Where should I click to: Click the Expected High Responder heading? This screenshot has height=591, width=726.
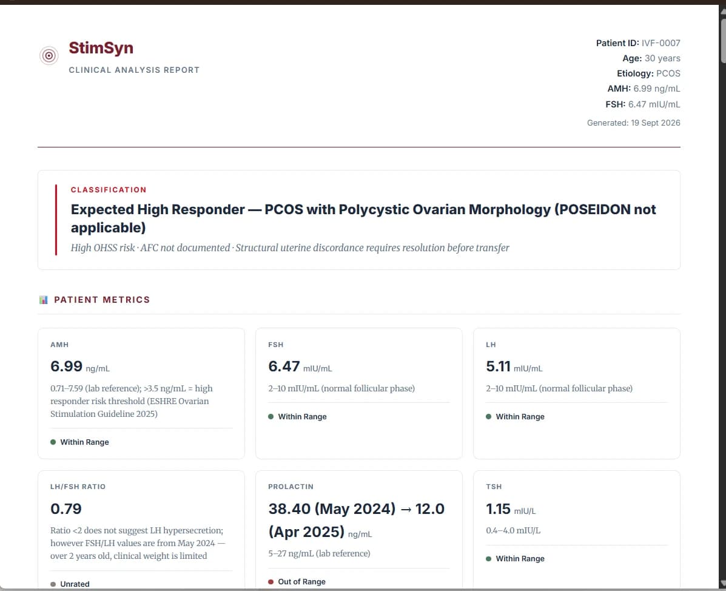(363, 218)
